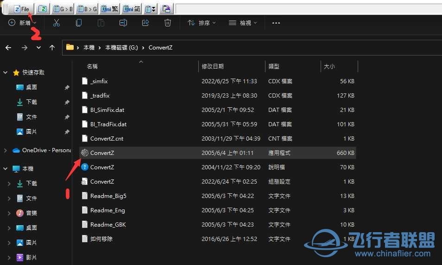Click the Delete trash can icon
This screenshot has width=442, height=265.
168,23
